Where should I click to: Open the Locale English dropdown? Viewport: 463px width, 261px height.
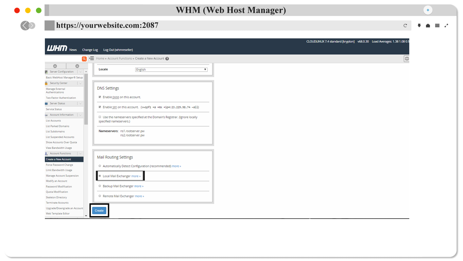(x=171, y=70)
